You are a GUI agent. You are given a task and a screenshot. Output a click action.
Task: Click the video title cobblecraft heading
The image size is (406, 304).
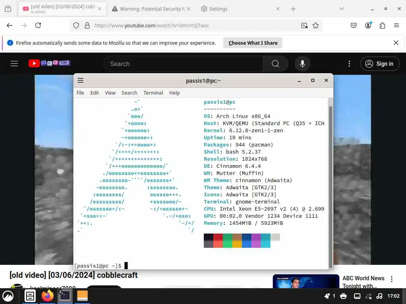pyautogui.click(x=73, y=275)
